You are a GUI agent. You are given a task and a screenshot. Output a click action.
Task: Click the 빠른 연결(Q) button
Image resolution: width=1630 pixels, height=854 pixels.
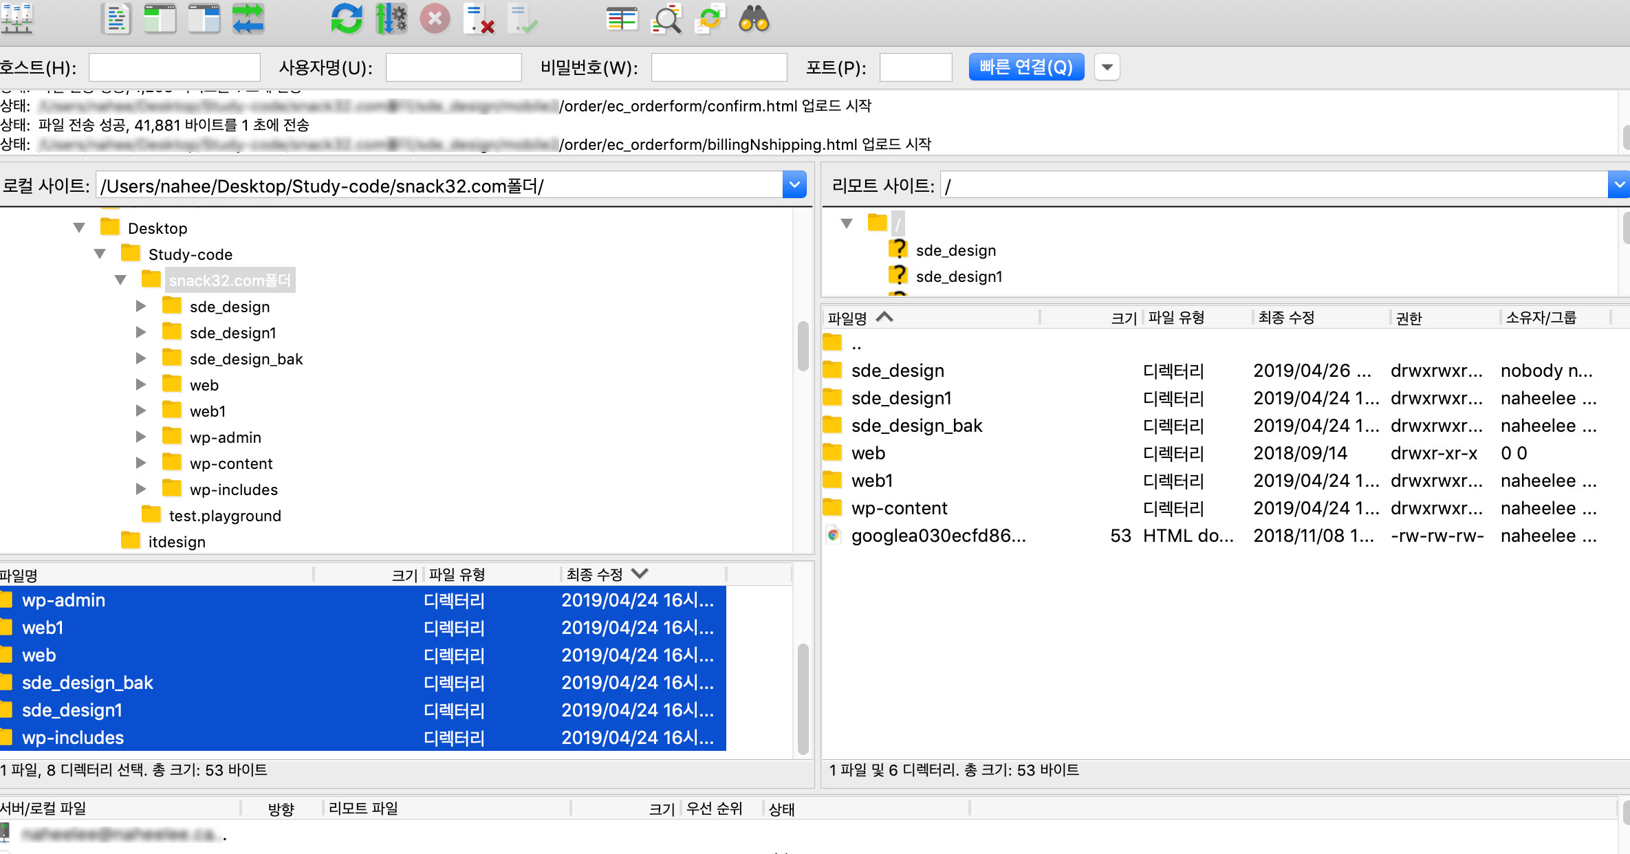[x=1025, y=67]
